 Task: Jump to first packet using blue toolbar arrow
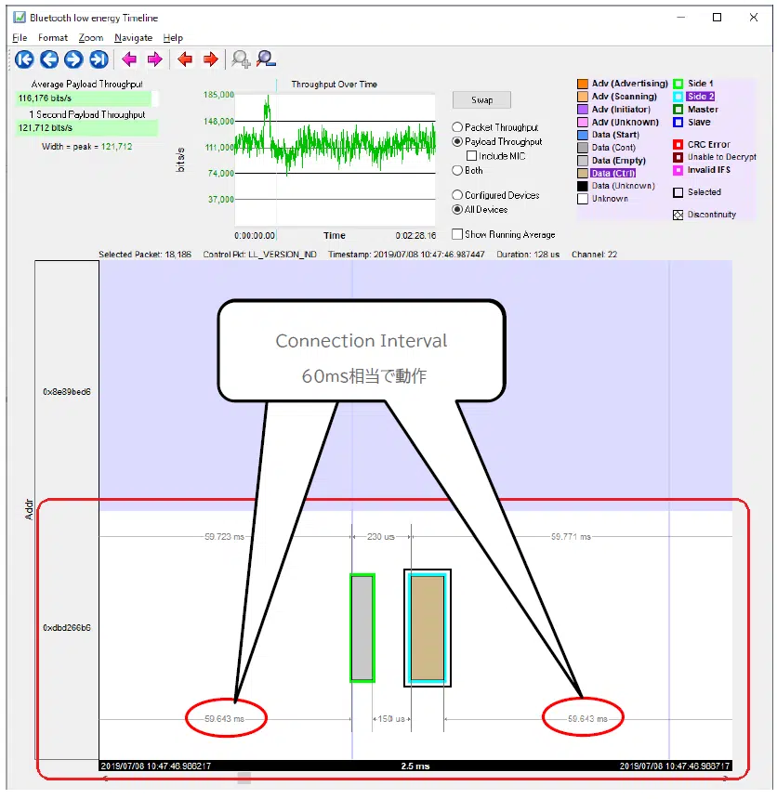coord(24,59)
